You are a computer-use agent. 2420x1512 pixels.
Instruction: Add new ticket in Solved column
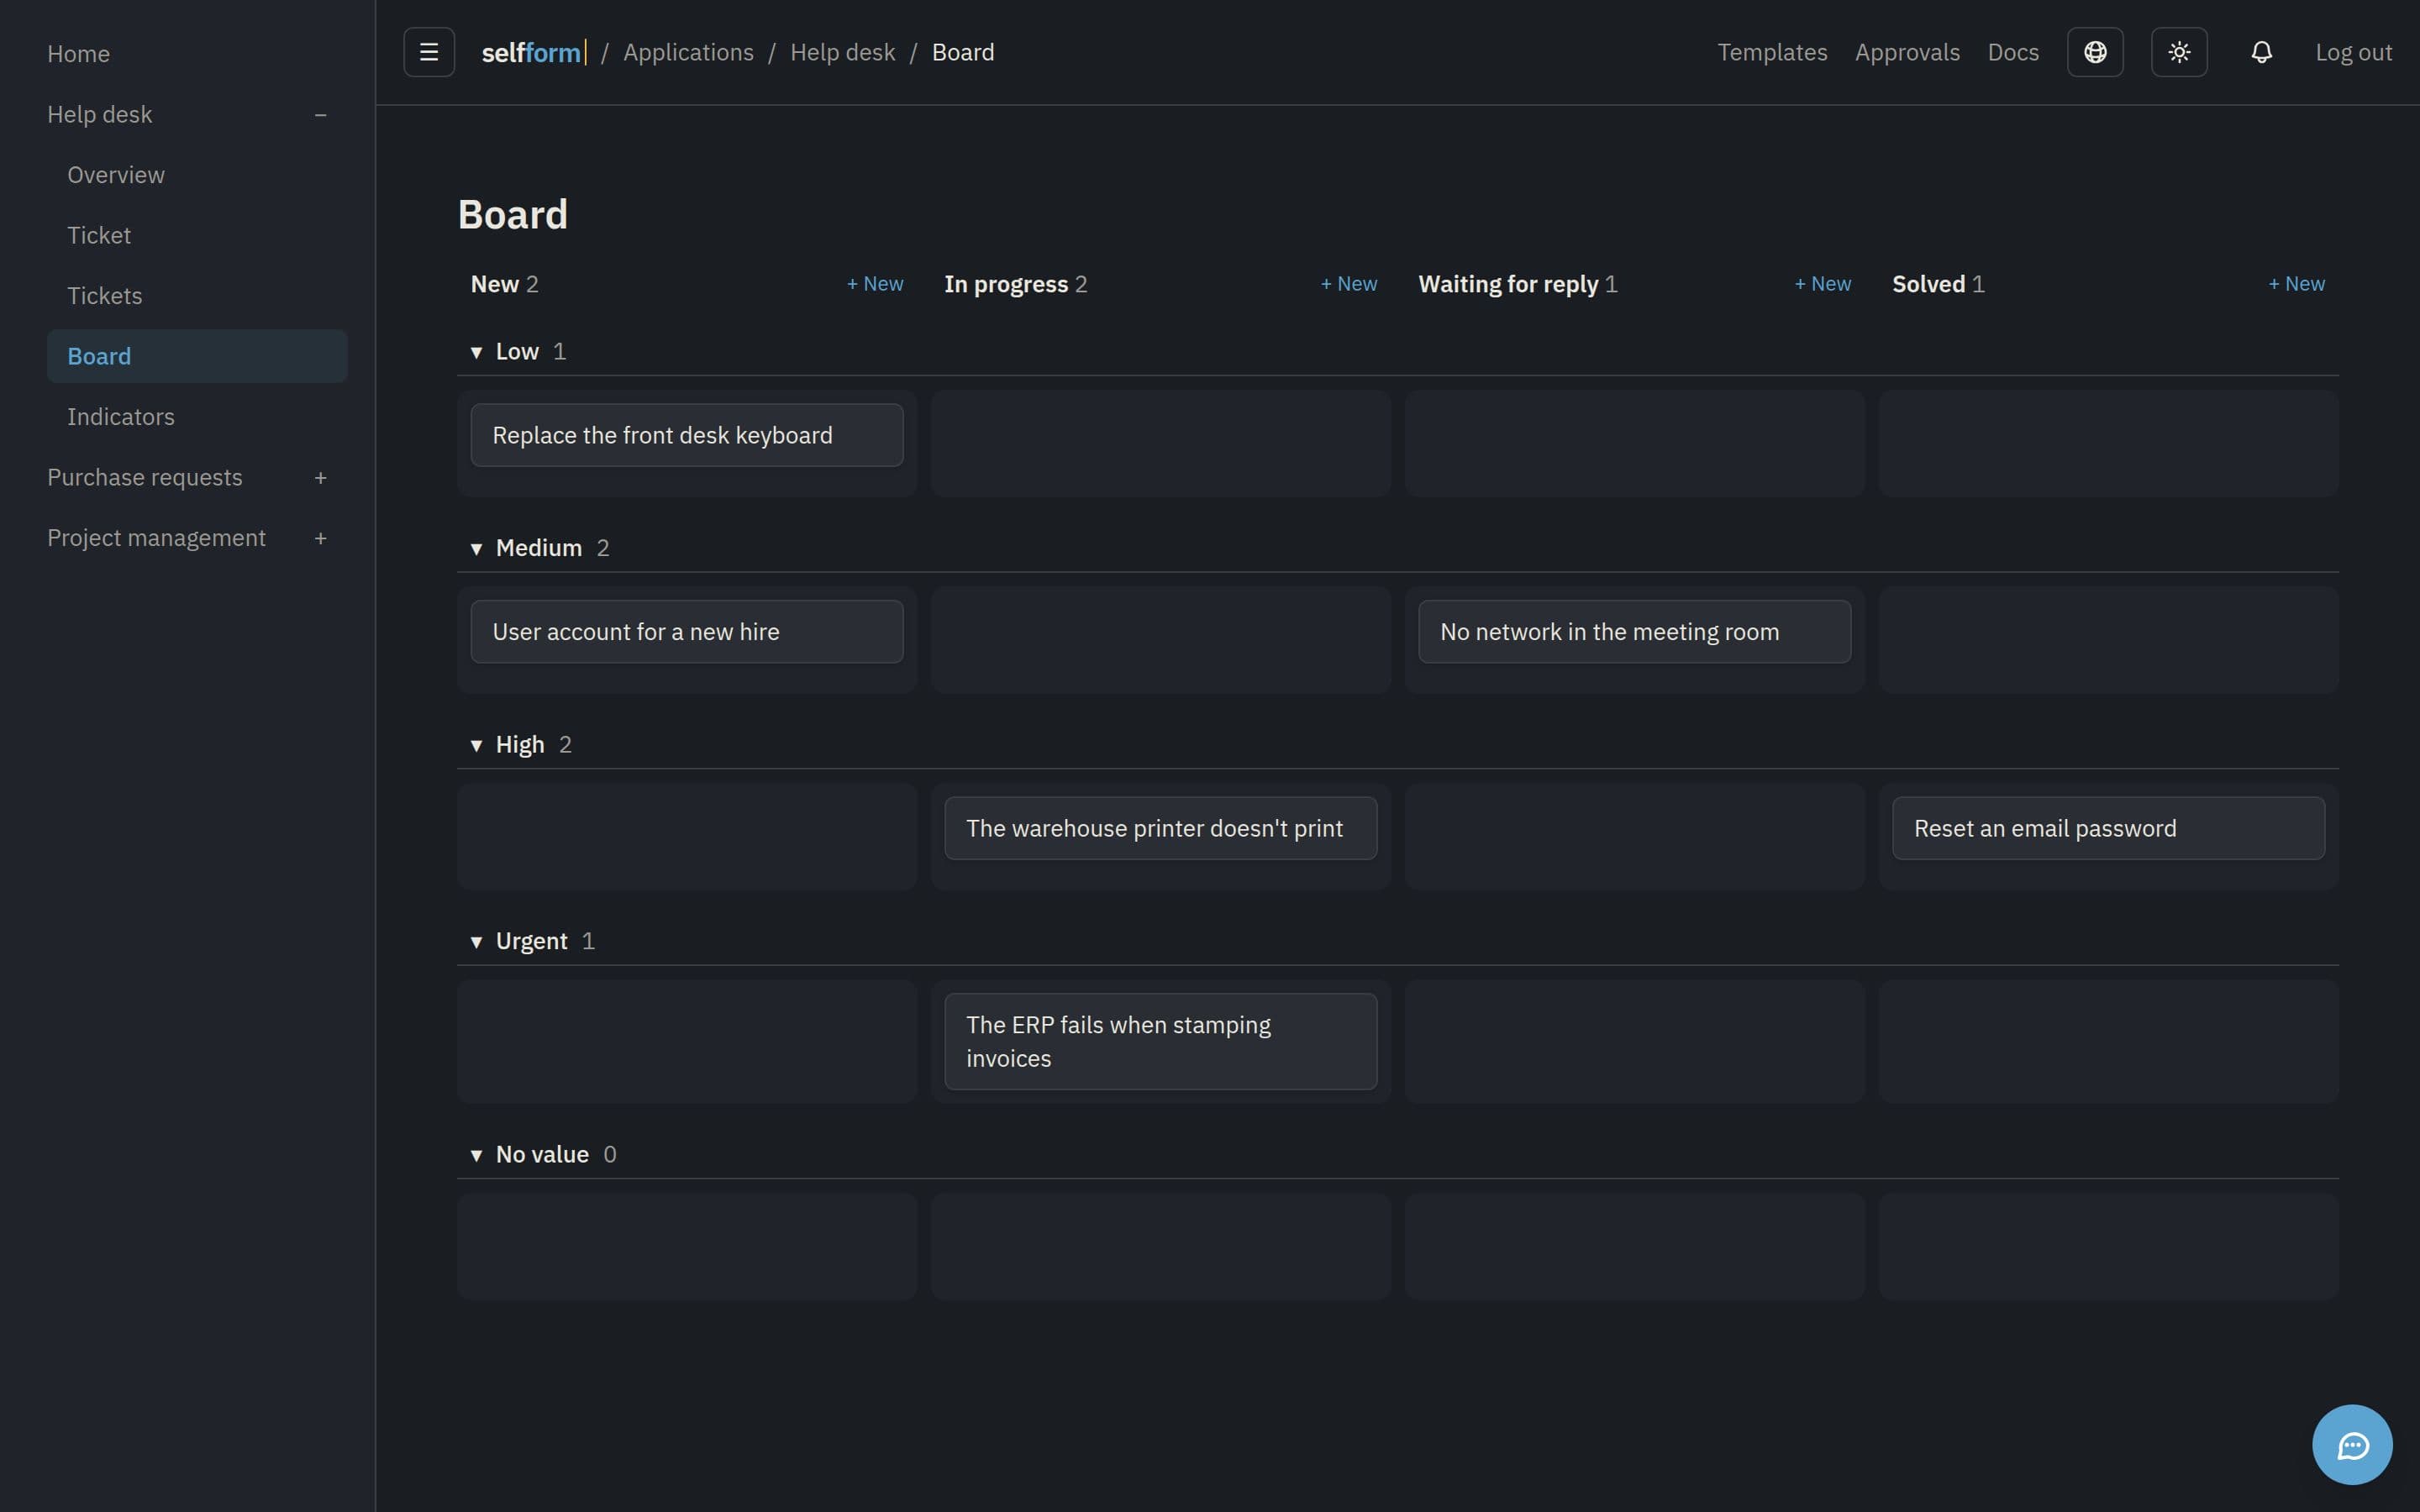click(x=2297, y=284)
